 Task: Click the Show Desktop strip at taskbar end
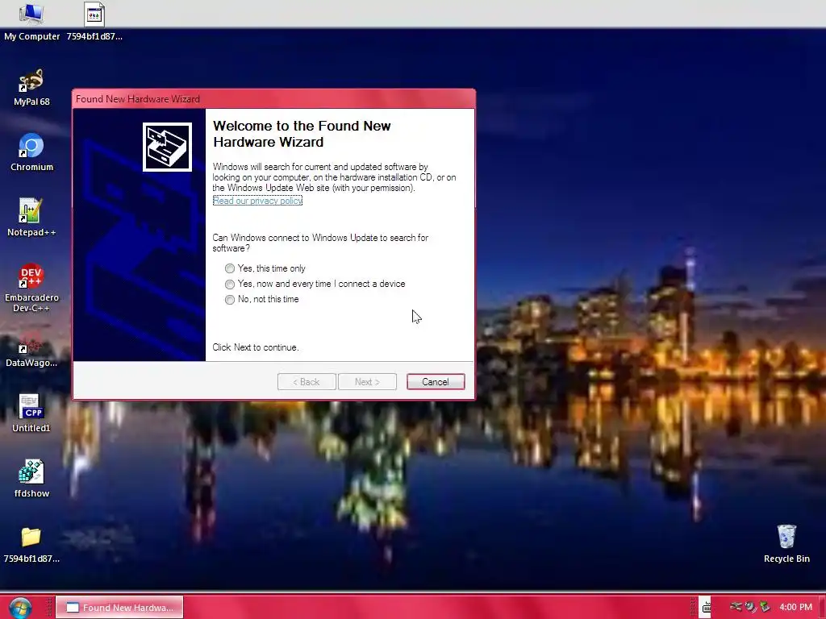(821, 608)
